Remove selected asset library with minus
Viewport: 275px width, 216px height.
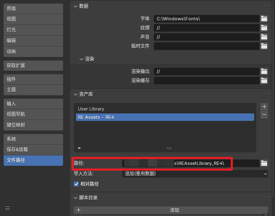tap(264, 115)
